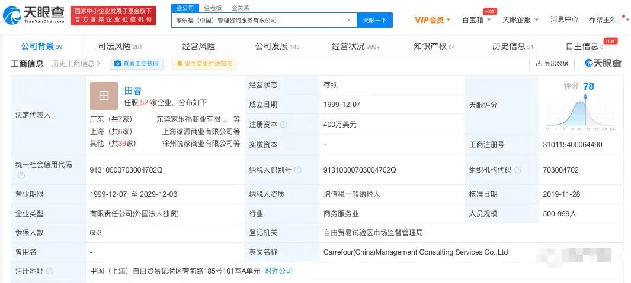The height and width of the screenshot is (283, 631).
Task: Click help icon next to 纳税人识别号
Action: pos(298,170)
